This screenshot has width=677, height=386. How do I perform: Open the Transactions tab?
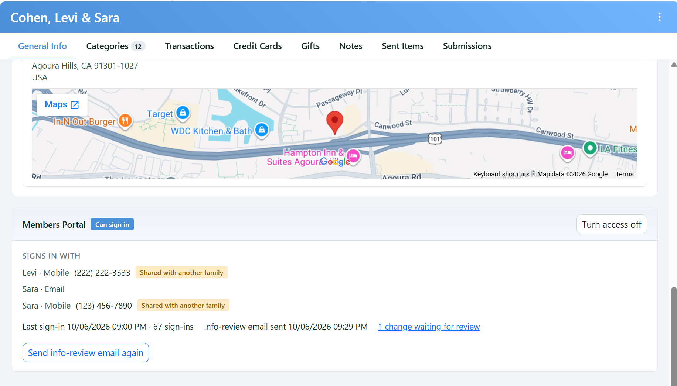(189, 46)
